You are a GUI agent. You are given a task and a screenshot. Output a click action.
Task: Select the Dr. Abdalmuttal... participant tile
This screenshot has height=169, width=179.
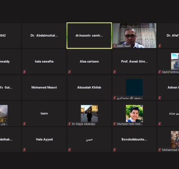pos(44,35)
